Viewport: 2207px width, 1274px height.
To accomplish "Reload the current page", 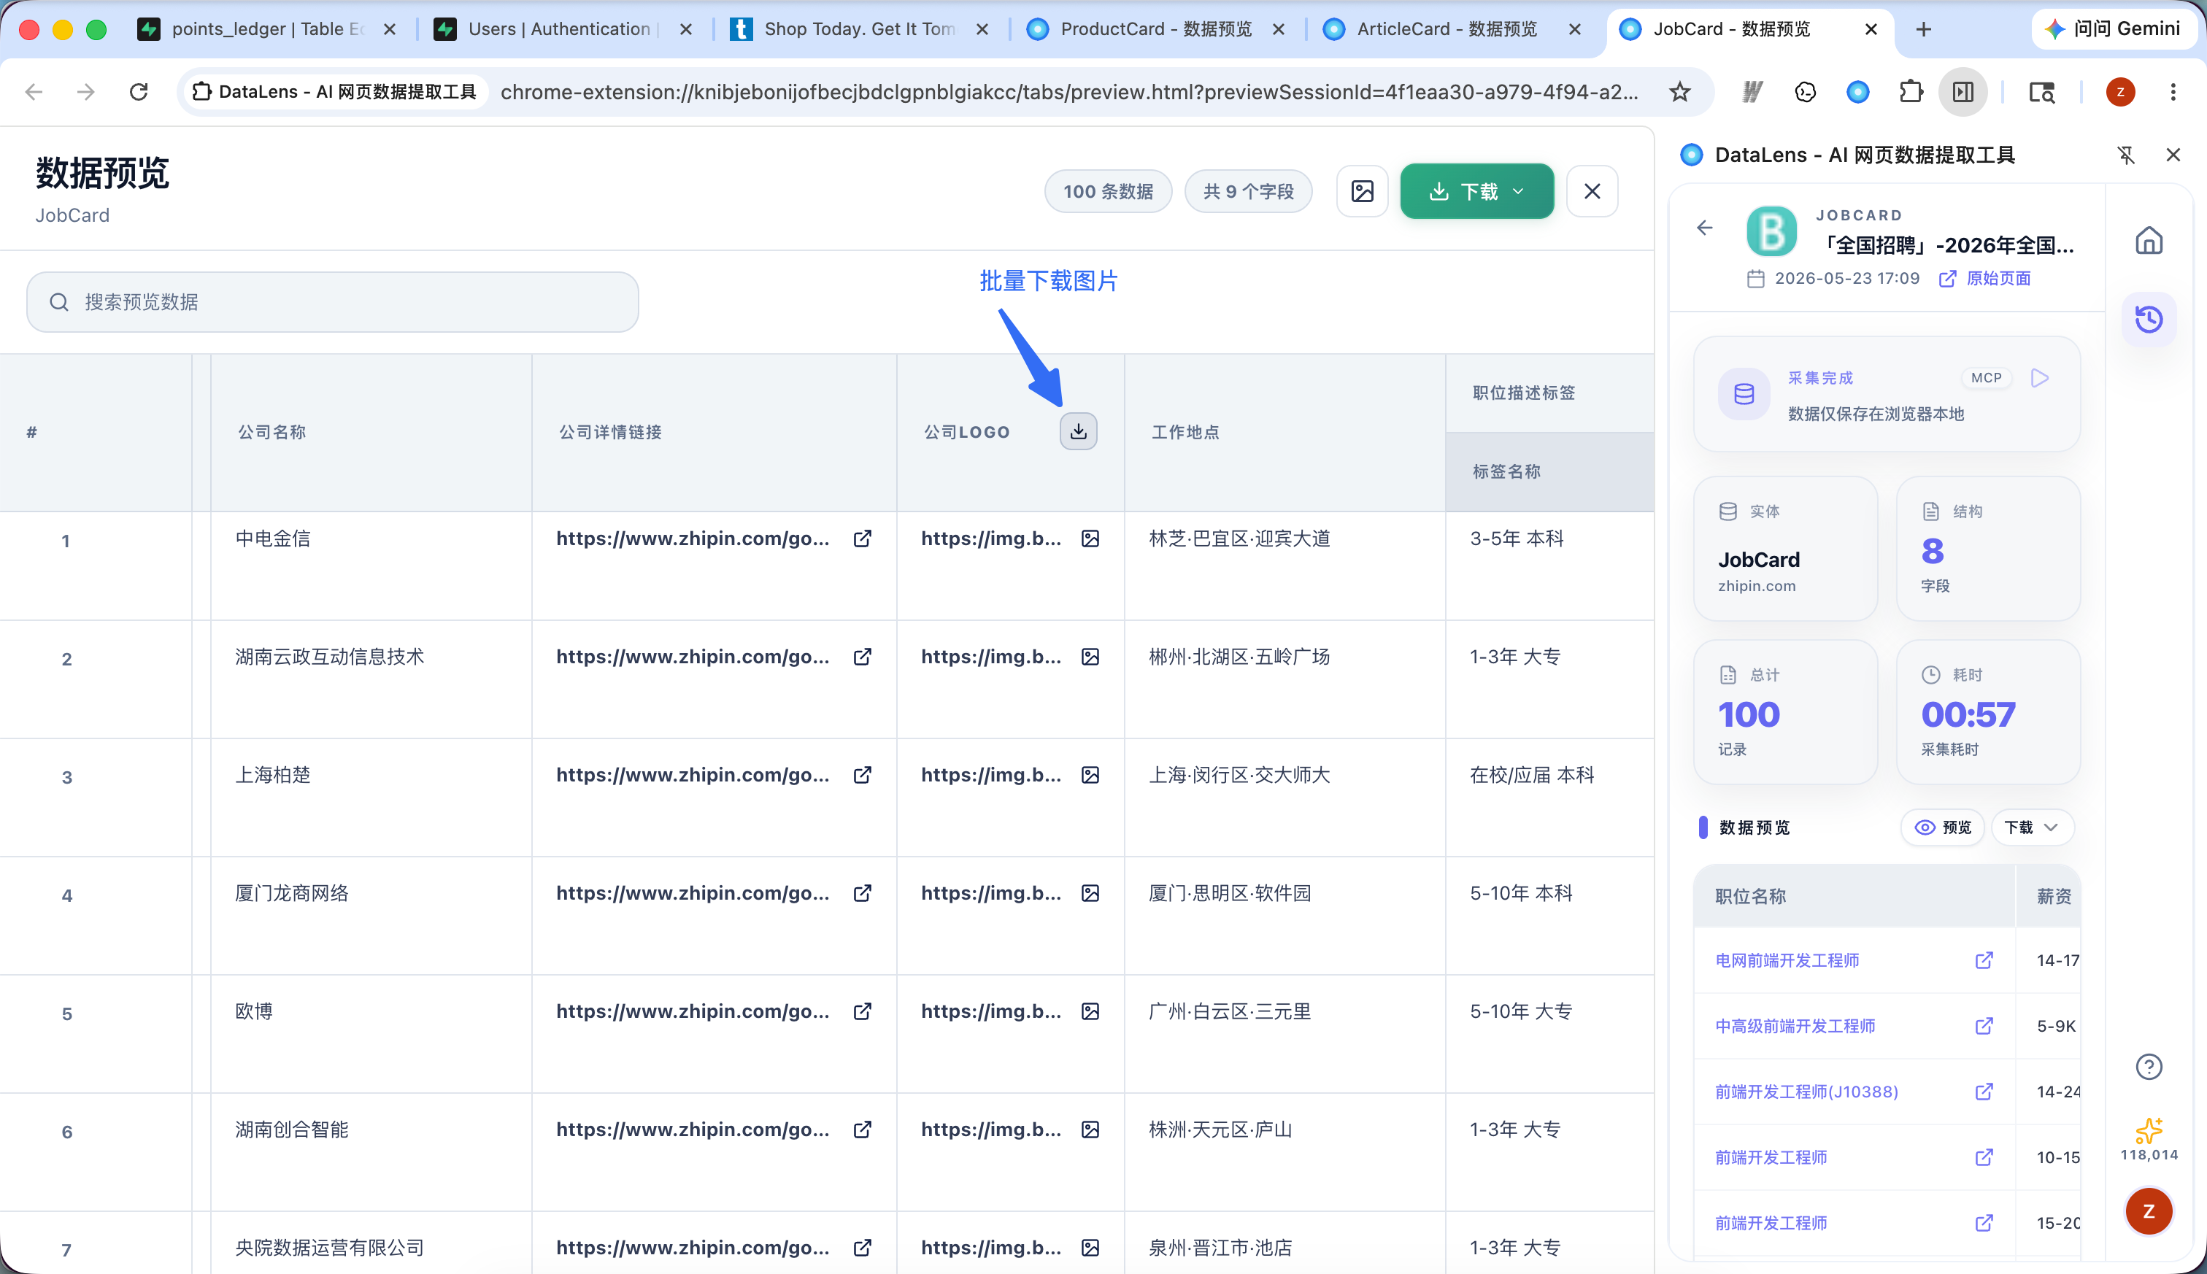I will click(138, 92).
